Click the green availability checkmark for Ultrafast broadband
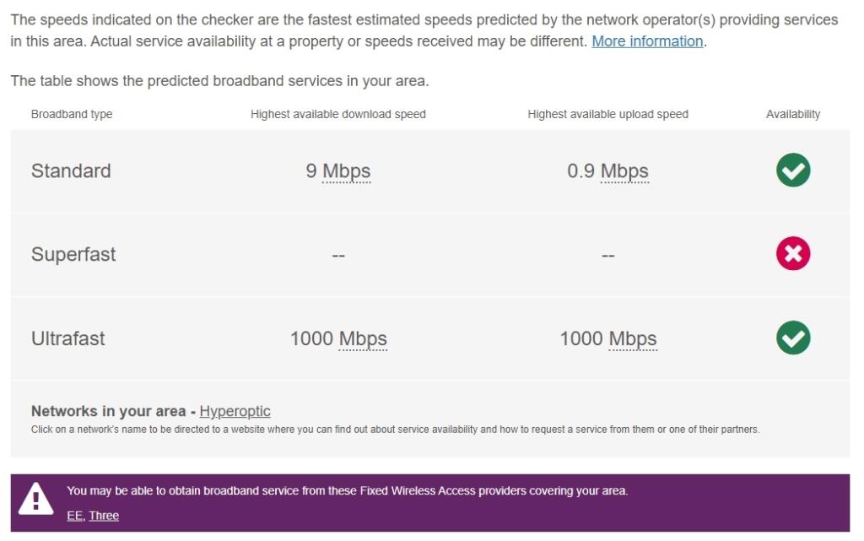Viewport: 864px width, 541px height. tap(792, 338)
